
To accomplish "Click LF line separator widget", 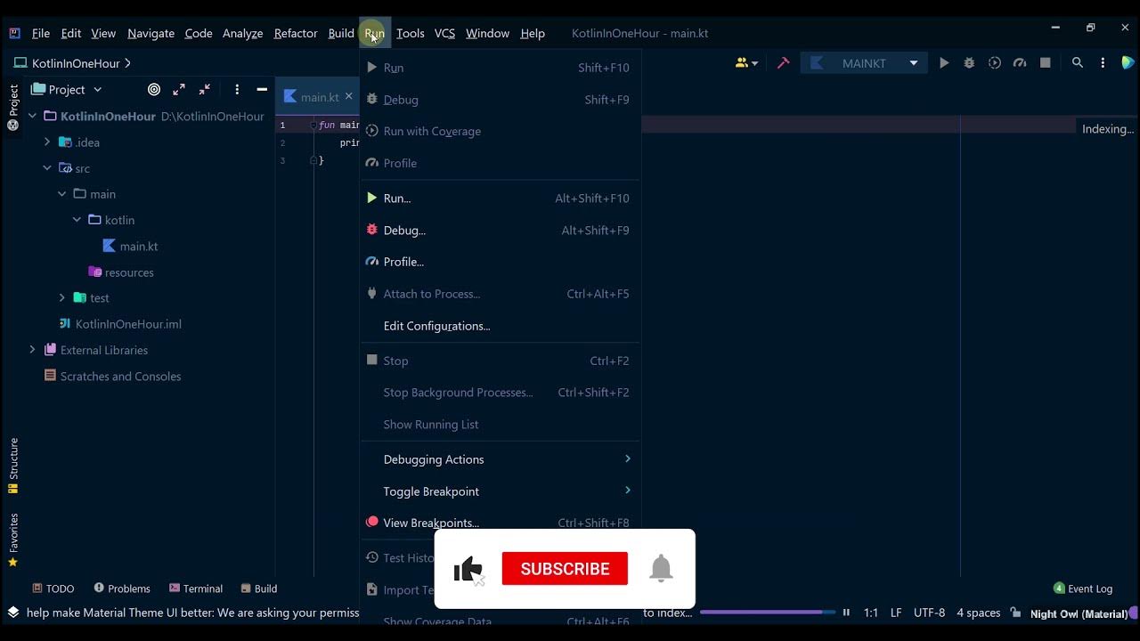I will (896, 613).
